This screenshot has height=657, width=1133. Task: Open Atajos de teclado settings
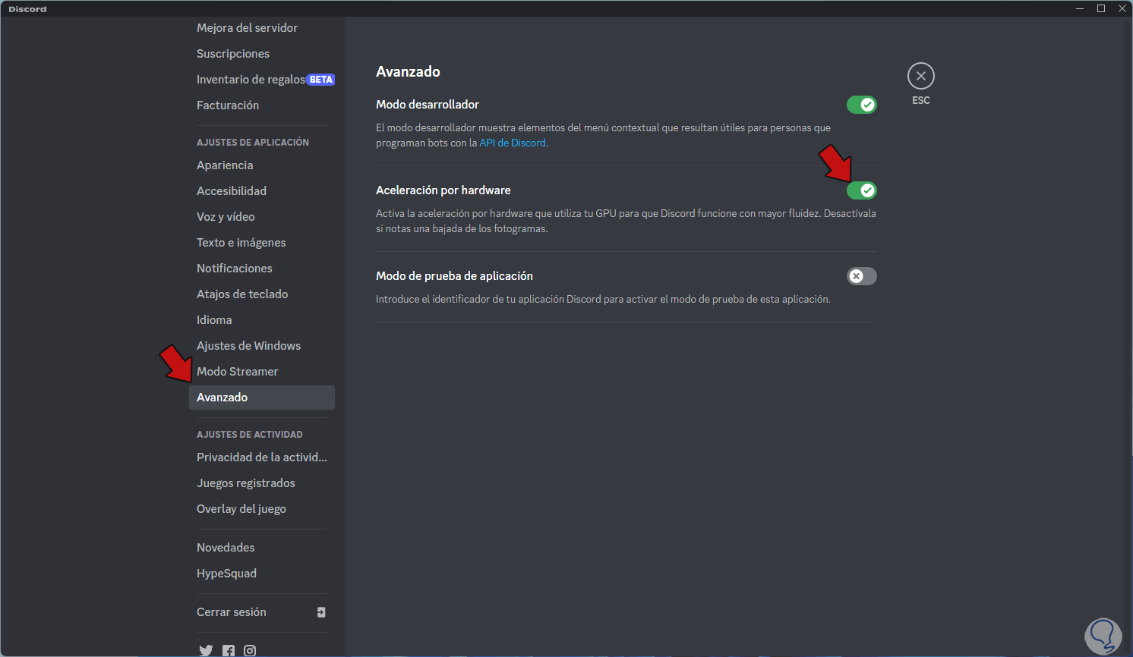tap(242, 294)
